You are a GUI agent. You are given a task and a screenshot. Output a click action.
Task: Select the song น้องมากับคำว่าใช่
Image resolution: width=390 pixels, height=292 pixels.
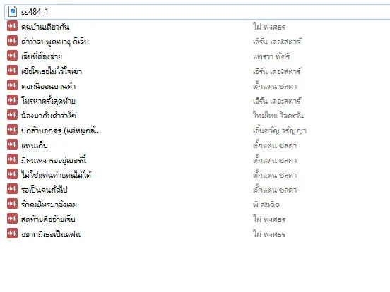pyautogui.click(x=49, y=116)
